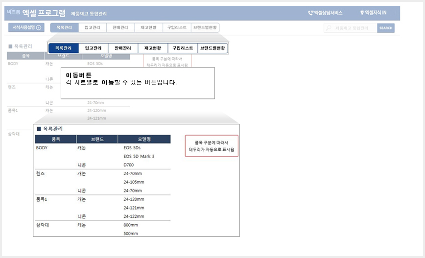Screen dimensions: 425x258
Task: Select the faded 브랜드별현황 tab in the header row
Action: pyautogui.click(x=205, y=27)
